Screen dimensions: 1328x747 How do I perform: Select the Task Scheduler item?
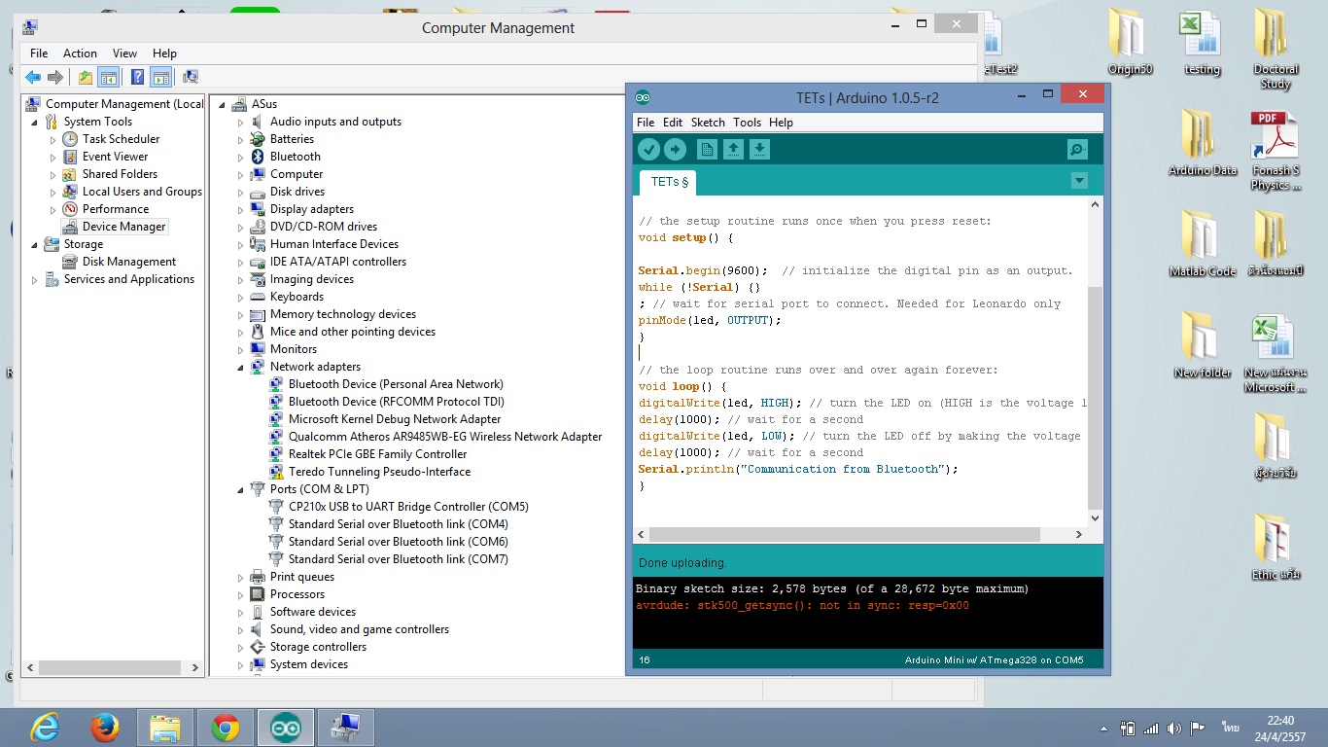point(121,139)
